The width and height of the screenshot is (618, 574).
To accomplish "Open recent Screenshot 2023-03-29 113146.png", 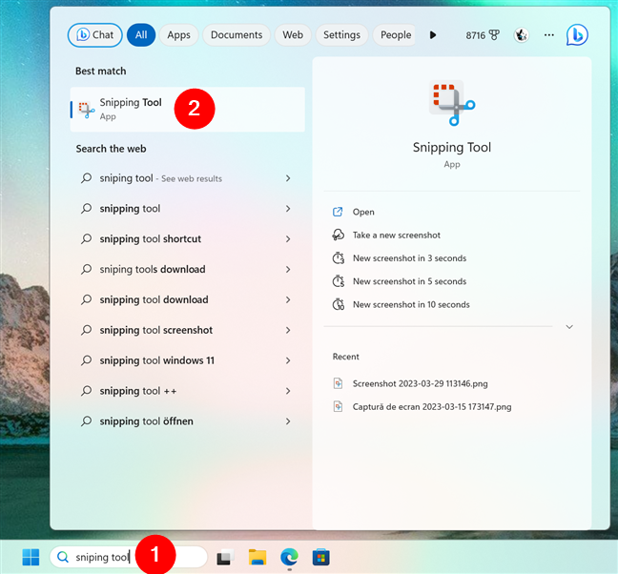I will [420, 383].
